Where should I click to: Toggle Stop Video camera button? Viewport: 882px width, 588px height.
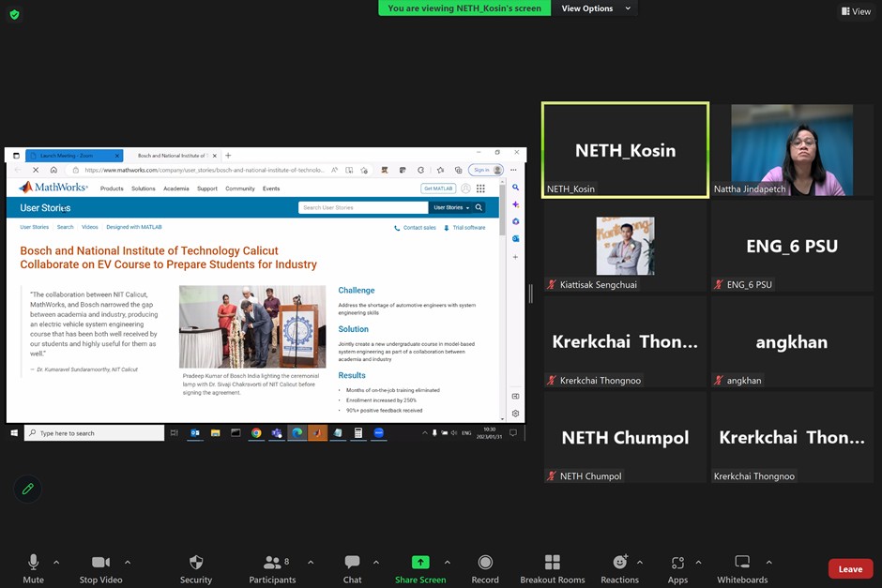pyautogui.click(x=100, y=569)
